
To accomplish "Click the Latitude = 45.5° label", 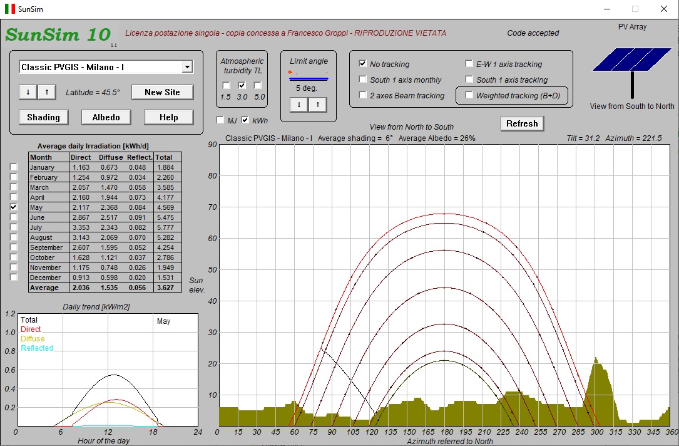I will (93, 92).
